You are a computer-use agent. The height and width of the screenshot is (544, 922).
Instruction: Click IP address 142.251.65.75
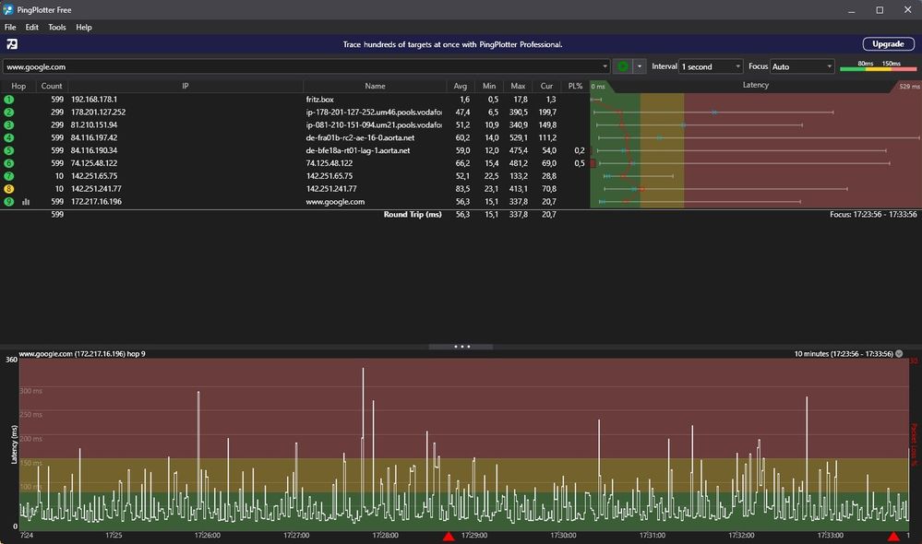(94, 176)
